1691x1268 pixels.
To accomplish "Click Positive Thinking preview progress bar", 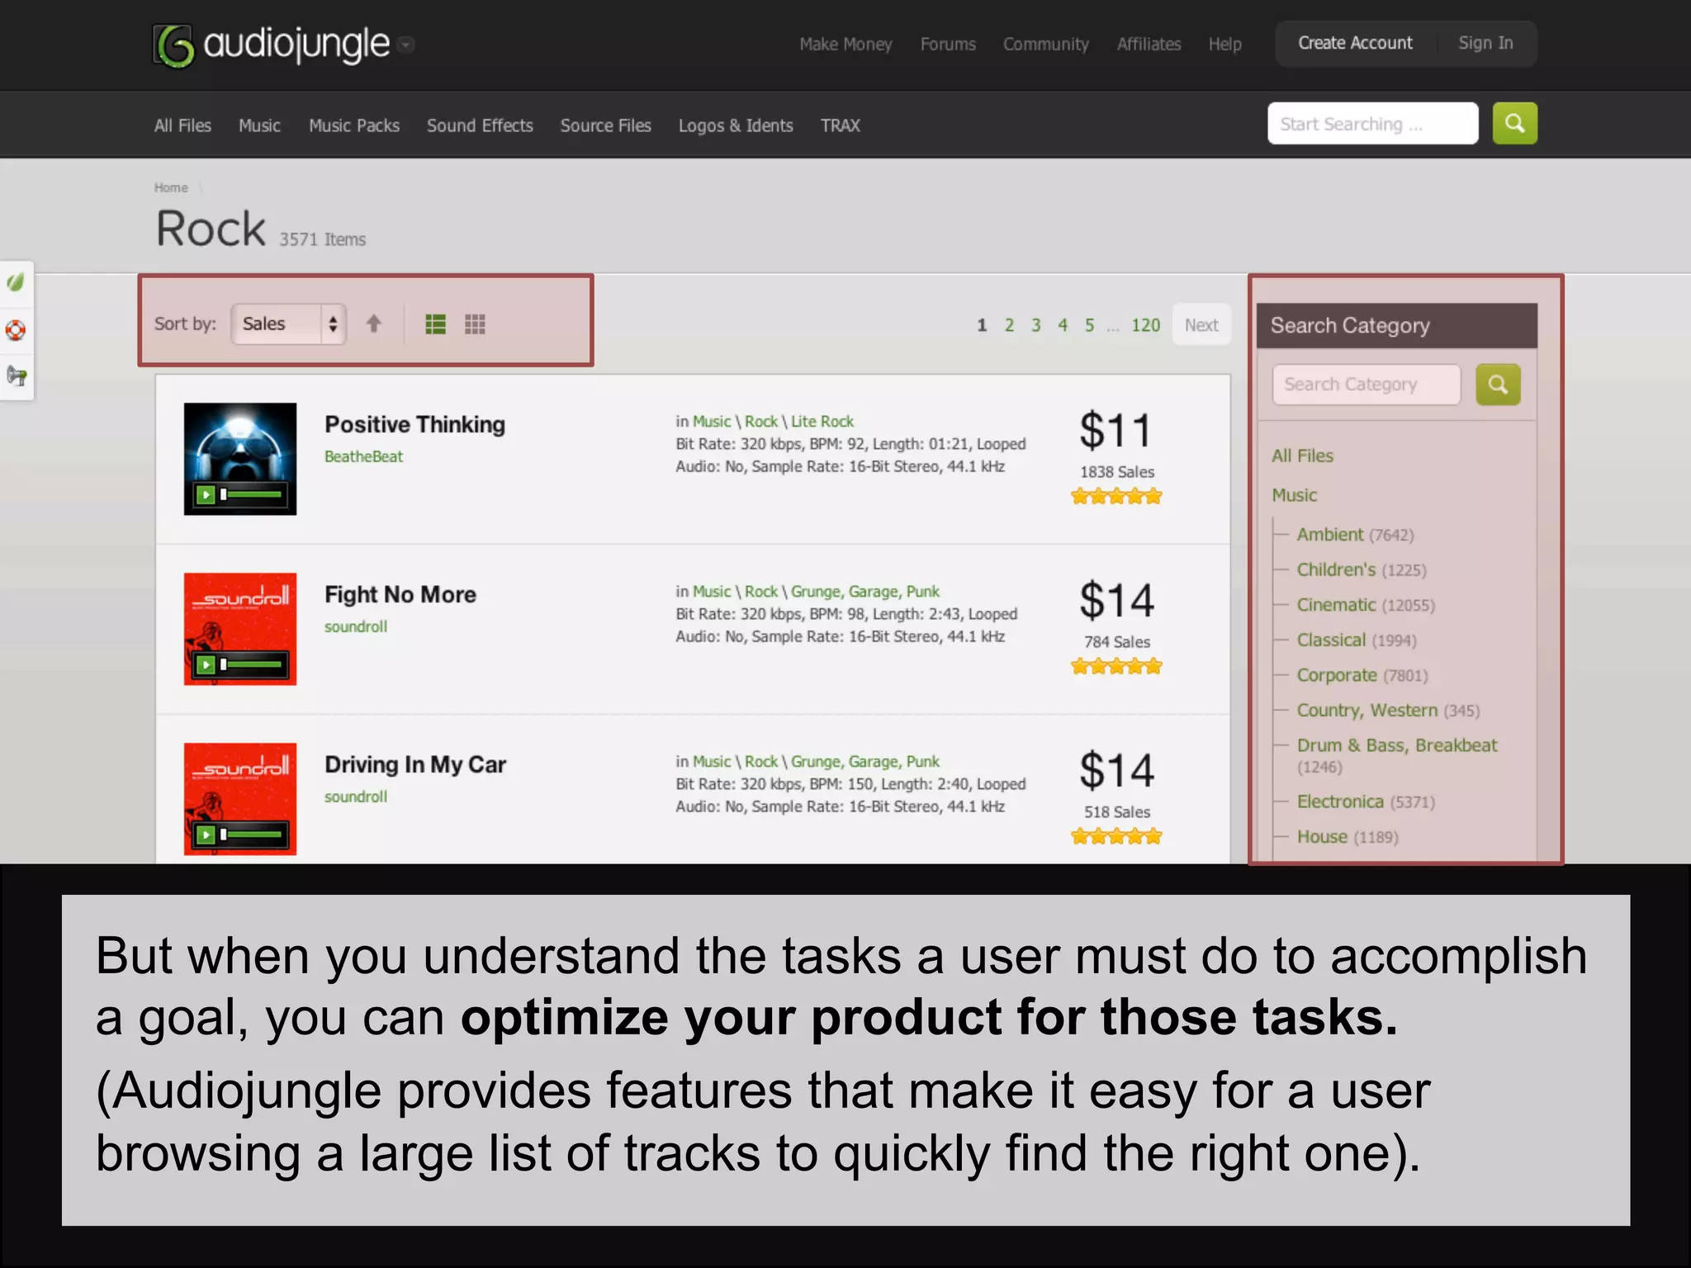I will click(x=252, y=494).
